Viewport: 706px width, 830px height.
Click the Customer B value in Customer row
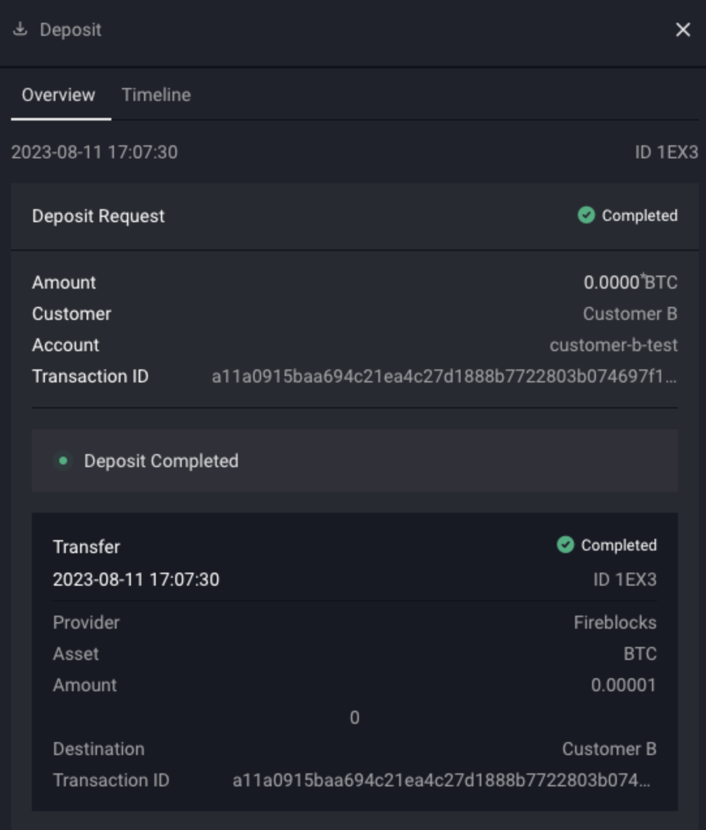[x=630, y=314]
